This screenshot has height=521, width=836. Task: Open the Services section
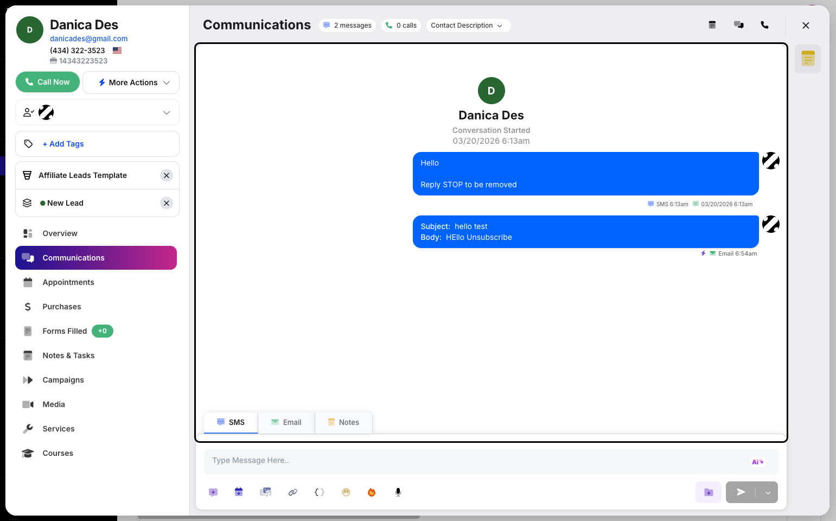pyautogui.click(x=96, y=429)
